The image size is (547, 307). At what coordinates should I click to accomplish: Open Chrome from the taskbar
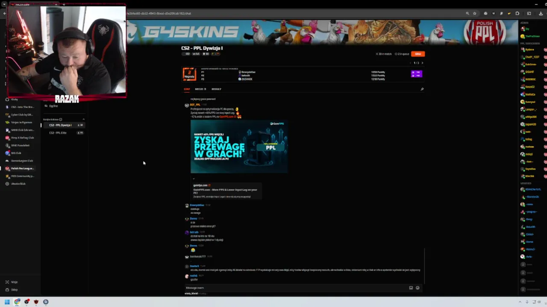pos(17,302)
